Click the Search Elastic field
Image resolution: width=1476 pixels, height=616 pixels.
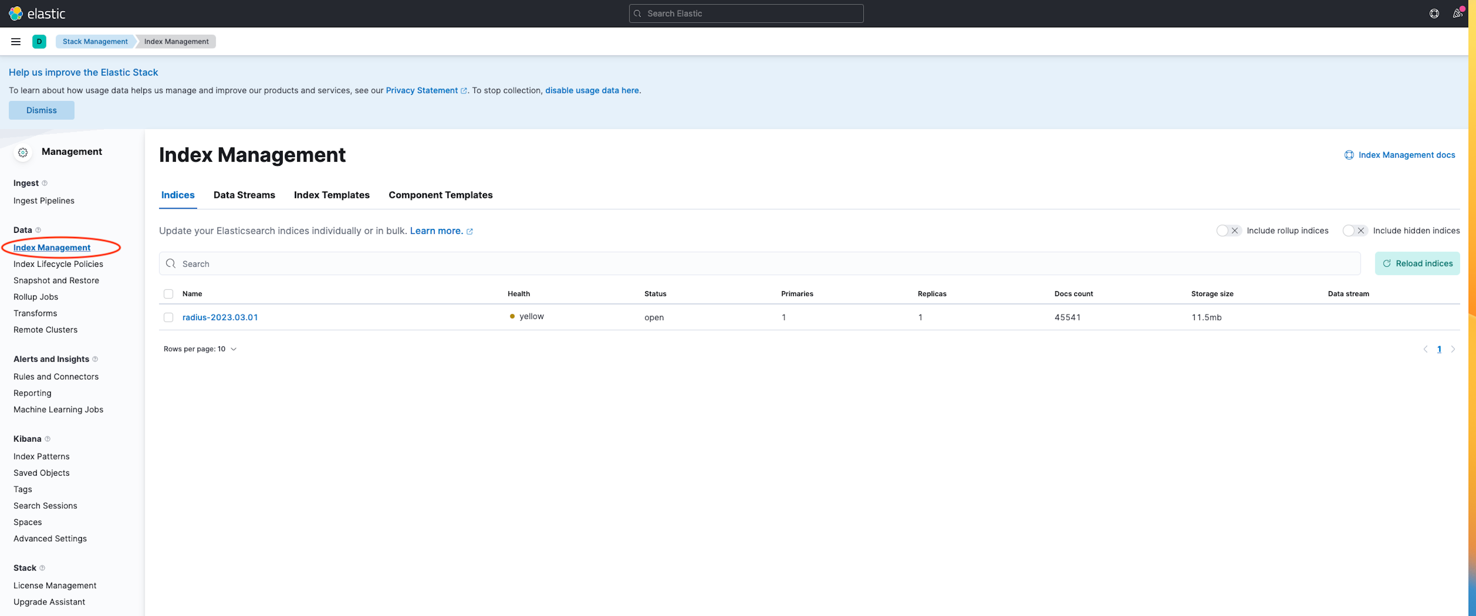pos(746,13)
